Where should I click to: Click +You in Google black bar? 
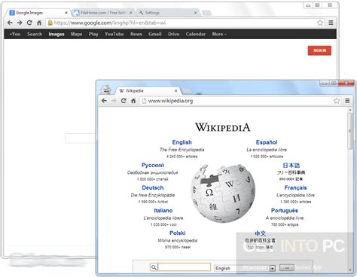tap(15, 34)
